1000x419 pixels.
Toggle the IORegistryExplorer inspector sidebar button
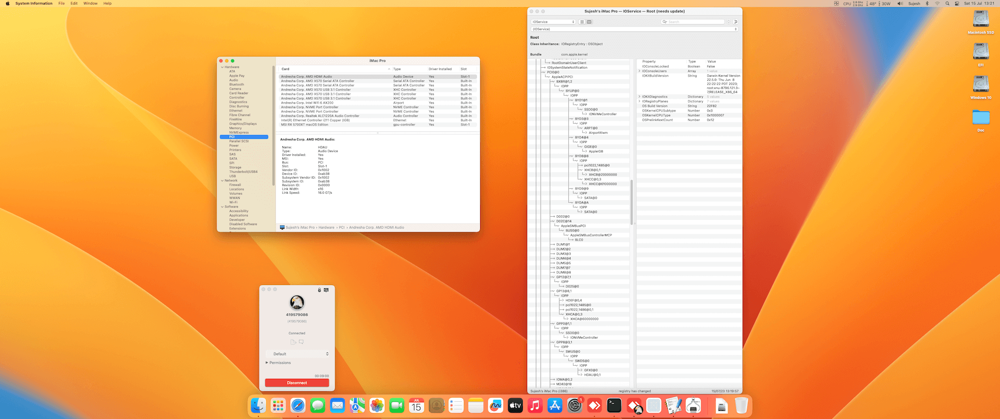click(x=735, y=22)
